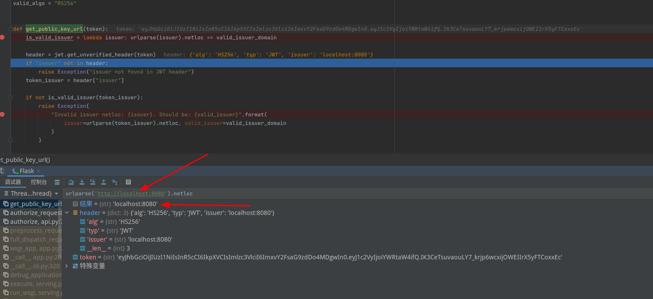The image size is (653, 299).
Task: Click the raise Exception("issuer not found") line
Action: (116, 72)
